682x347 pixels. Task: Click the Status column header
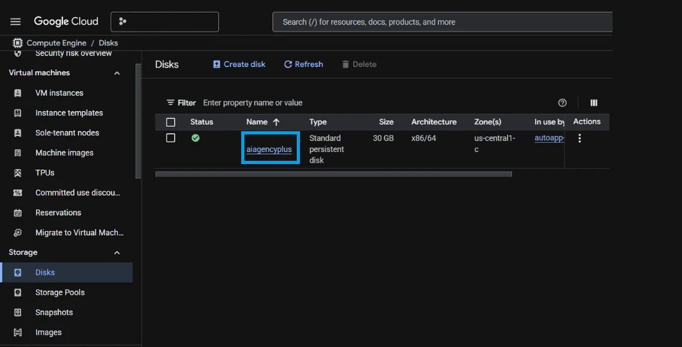(202, 122)
